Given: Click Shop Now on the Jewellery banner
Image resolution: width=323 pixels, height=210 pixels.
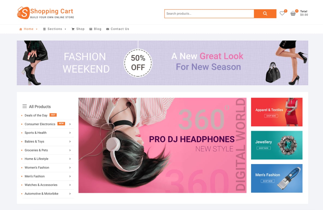Looking at the screenshot, I should coord(263,148).
